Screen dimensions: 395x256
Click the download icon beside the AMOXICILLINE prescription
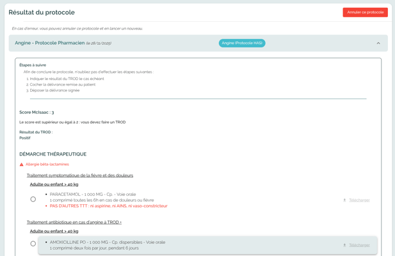tap(344, 245)
